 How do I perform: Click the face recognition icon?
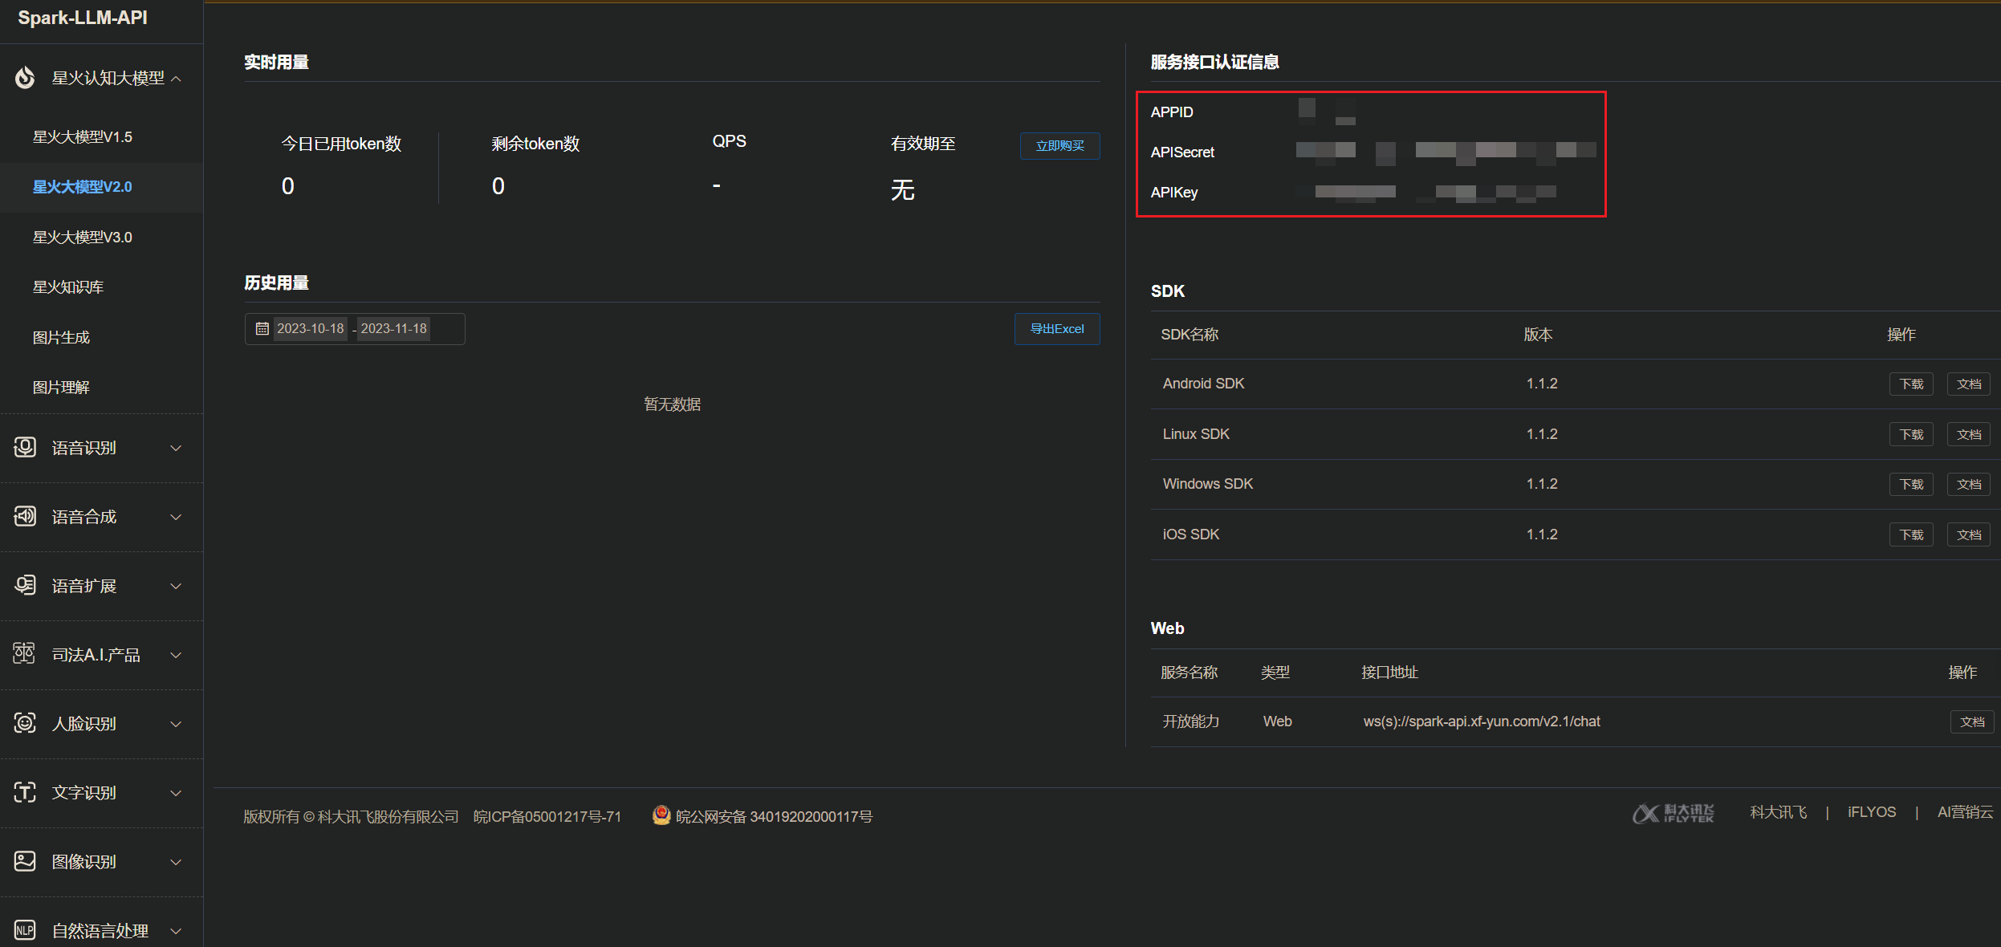[x=25, y=723]
